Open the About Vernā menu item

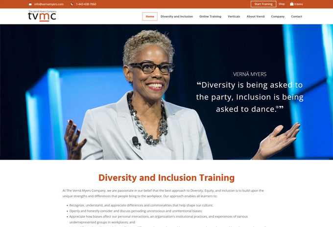pyautogui.click(x=256, y=17)
